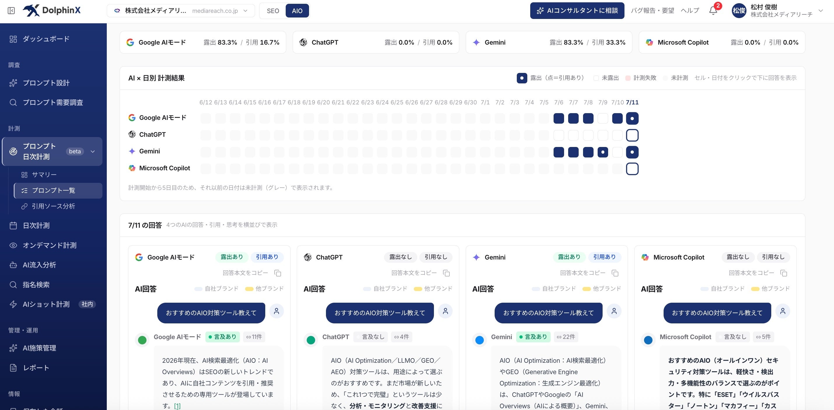Select the 7/9 date column header

(603, 103)
